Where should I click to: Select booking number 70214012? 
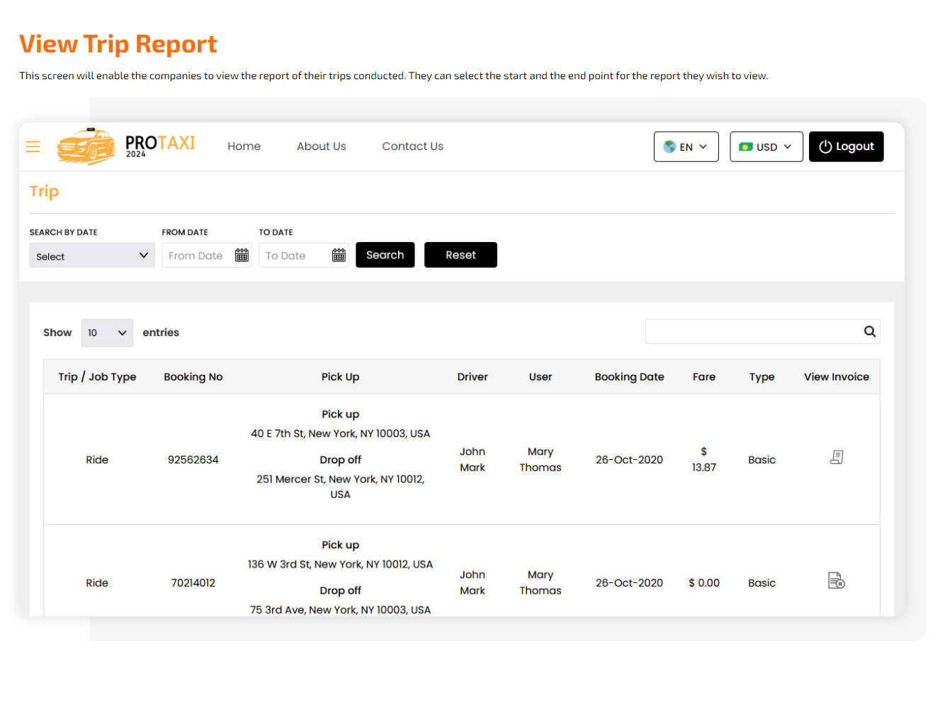pyautogui.click(x=193, y=583)
